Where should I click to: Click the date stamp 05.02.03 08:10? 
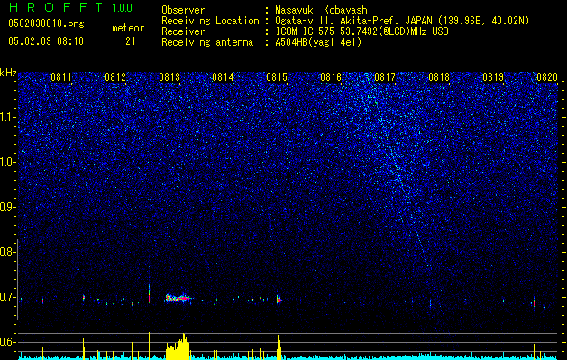[46, 41]
